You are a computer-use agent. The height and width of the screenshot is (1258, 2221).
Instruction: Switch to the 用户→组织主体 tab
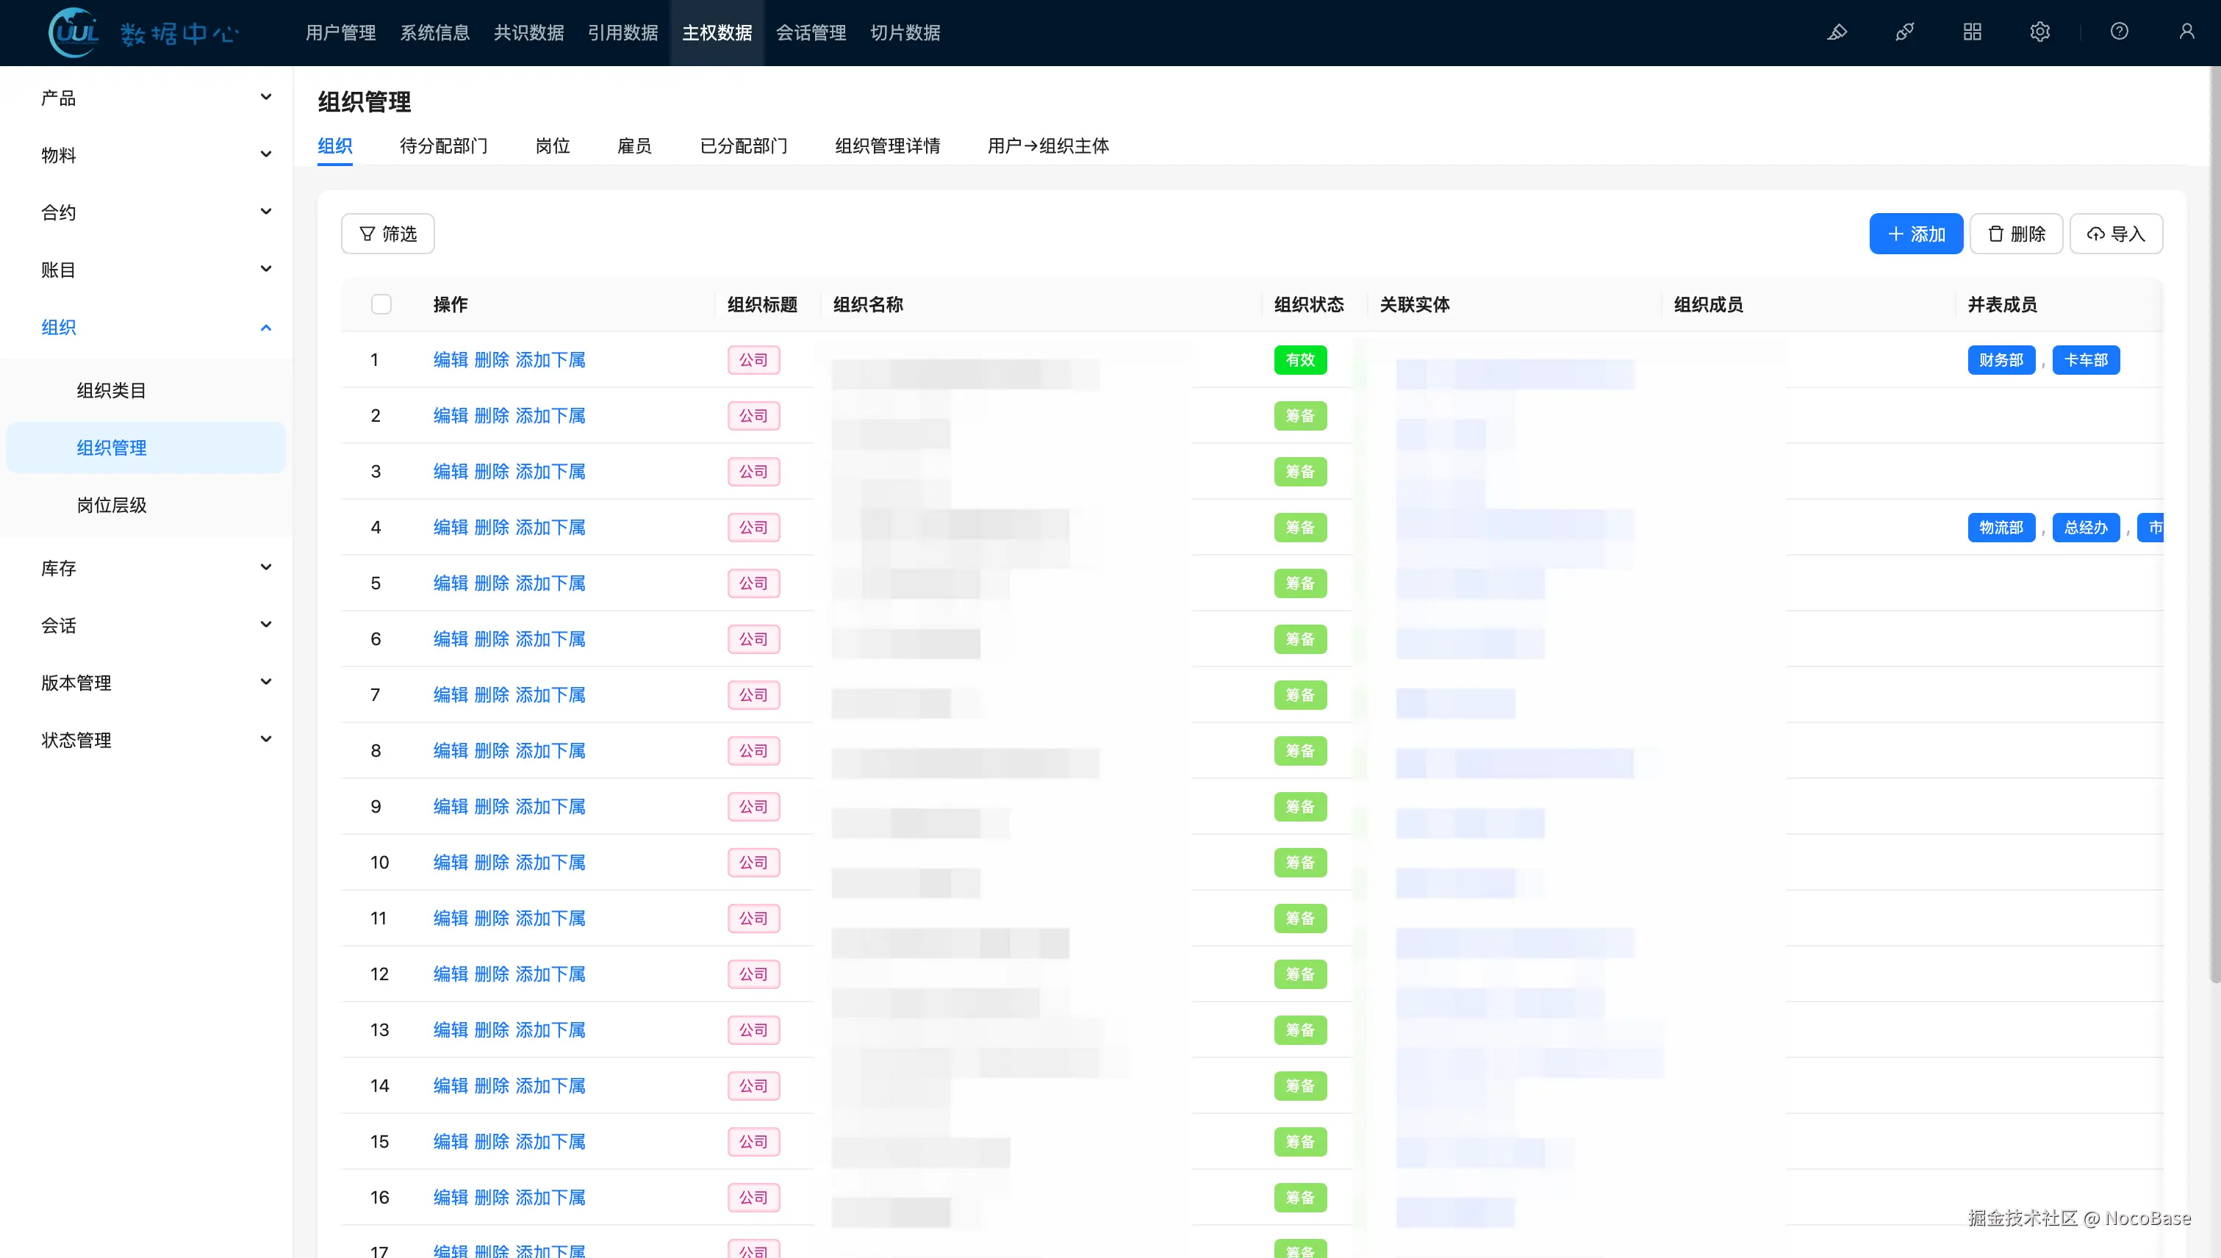coord(1048,146)
